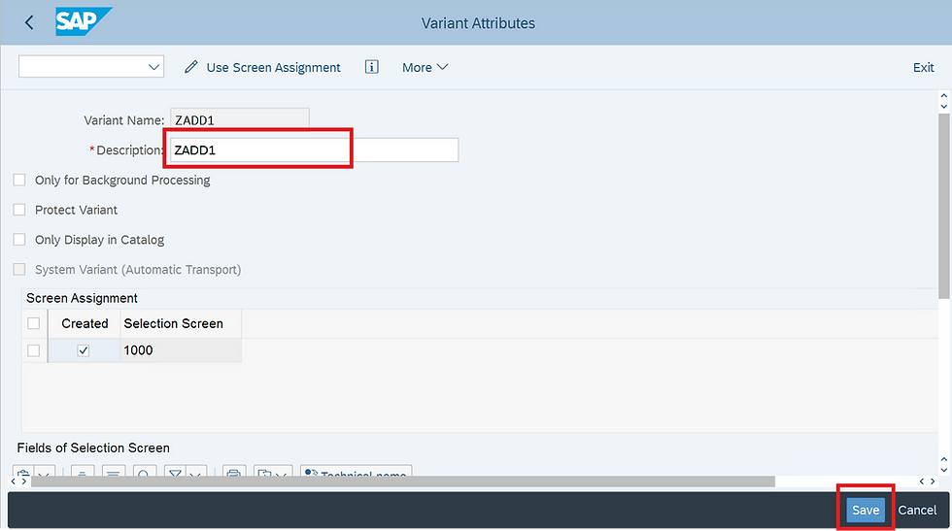Open the command field dropdown arrow
This screenshot has height=531, width=952.
[x=153, y=67]
